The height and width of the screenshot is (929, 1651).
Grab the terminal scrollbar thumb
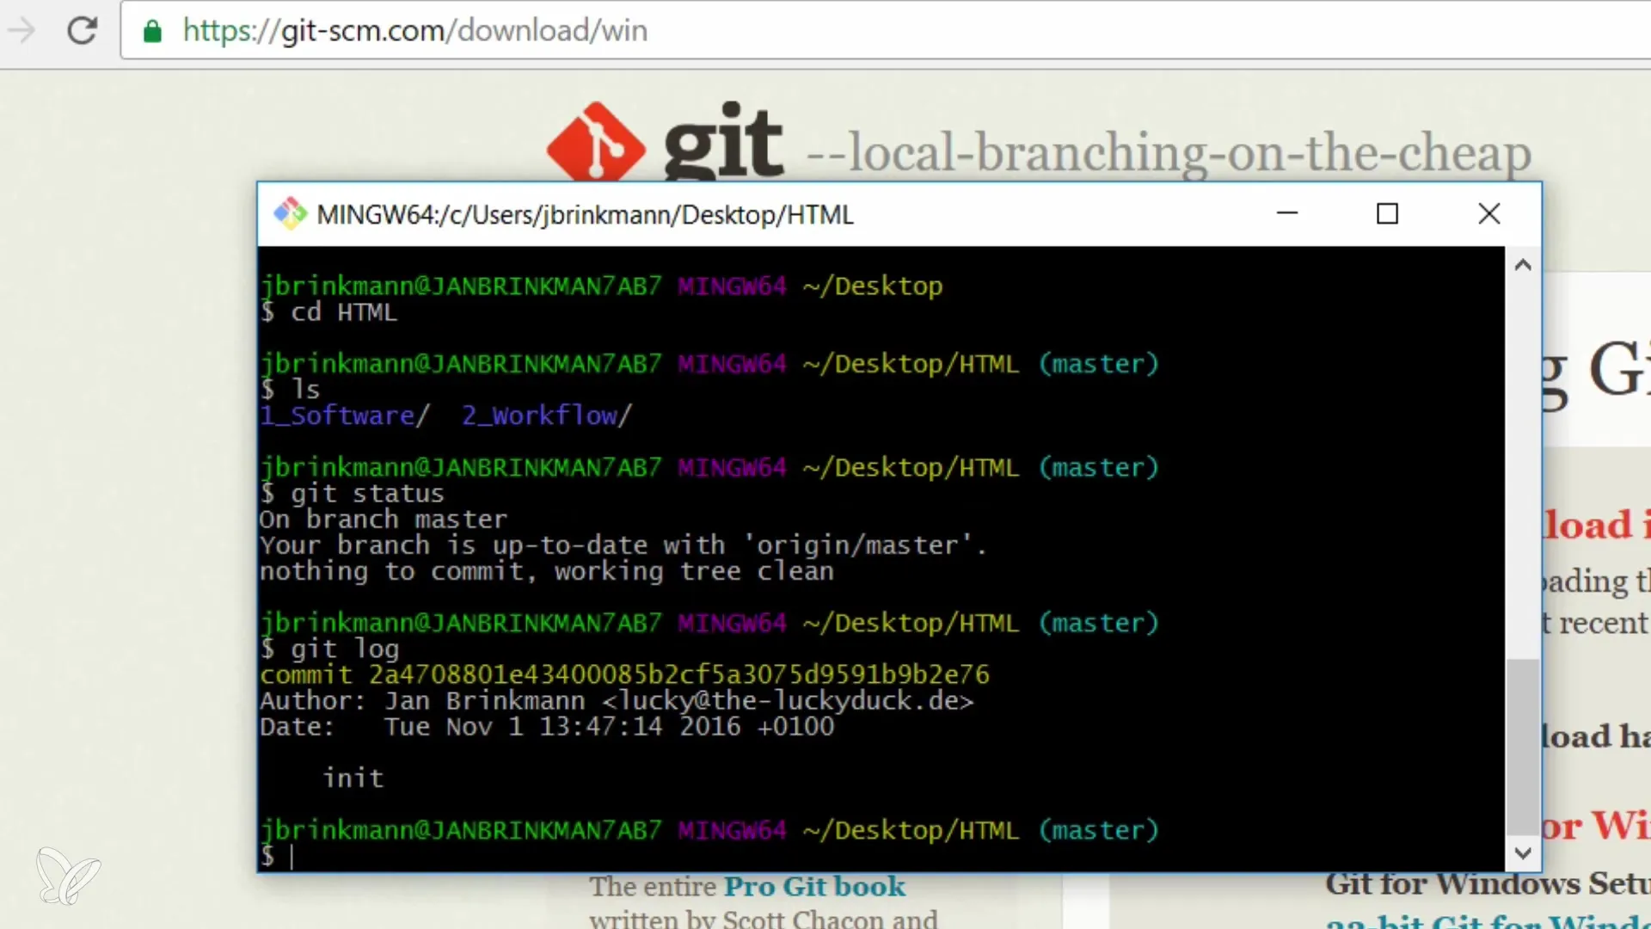click(x=1523, y=747)
